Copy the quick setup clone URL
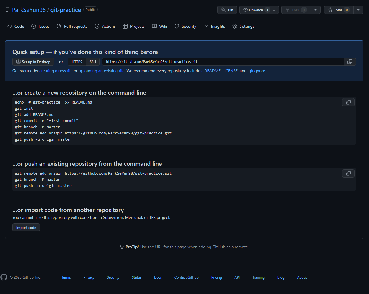369x294 pixels. (350, 62)
